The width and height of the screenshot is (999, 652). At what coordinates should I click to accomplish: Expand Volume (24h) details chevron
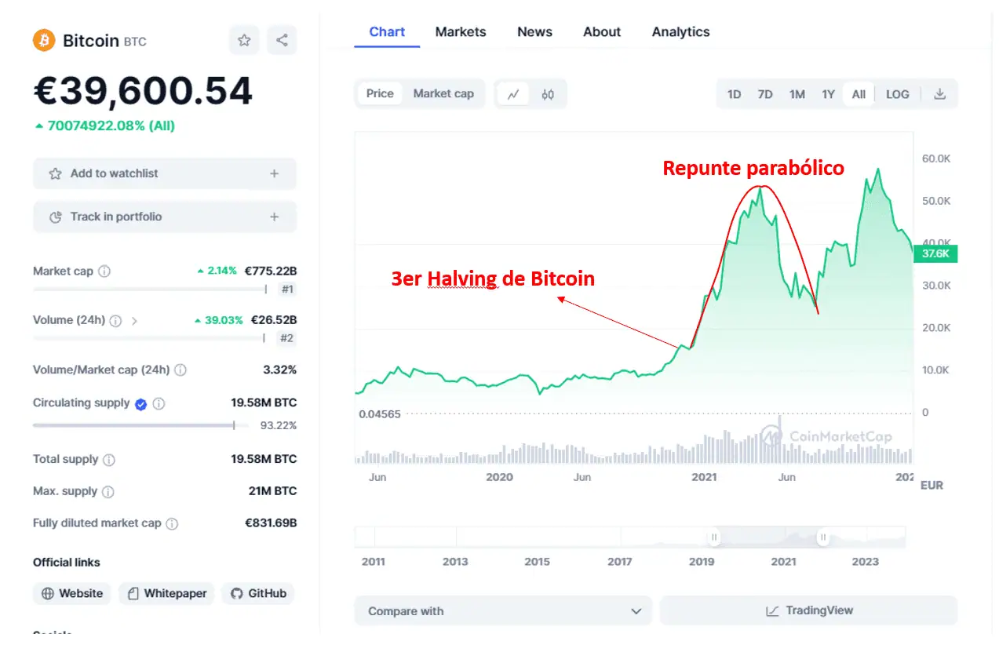[x=133, y=320]
